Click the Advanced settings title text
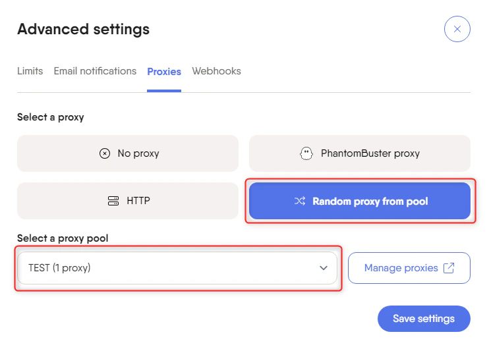Viewport: 489px width, 349px height. tap(83, 30)
